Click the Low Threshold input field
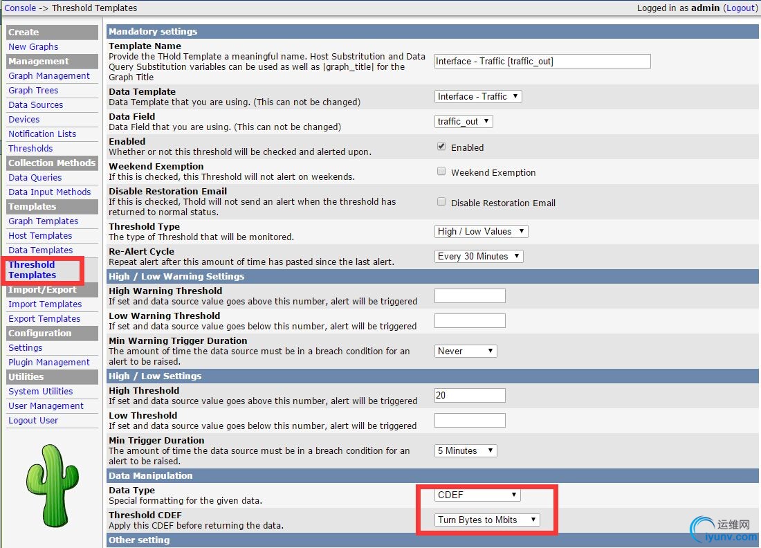This screenshot has height=548, width=761. coord(470,421)
